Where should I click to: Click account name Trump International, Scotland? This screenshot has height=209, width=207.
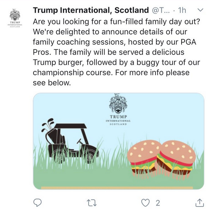click(91, 10)
